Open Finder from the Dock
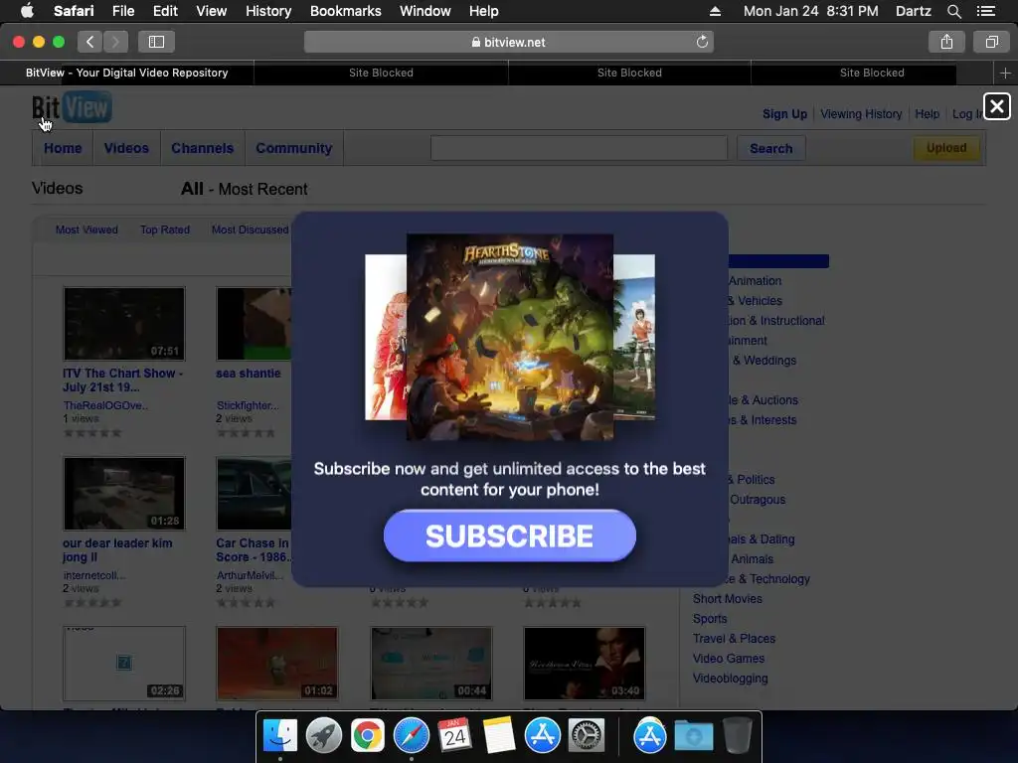 [x=280, y=736]
